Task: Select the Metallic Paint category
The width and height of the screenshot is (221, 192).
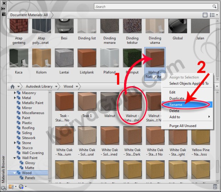Action: point(33,103)
